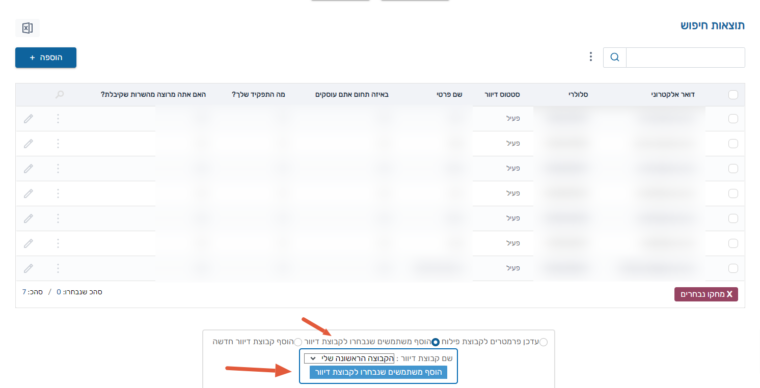
Task: Click the column search icon in table header
Action: 60,95
